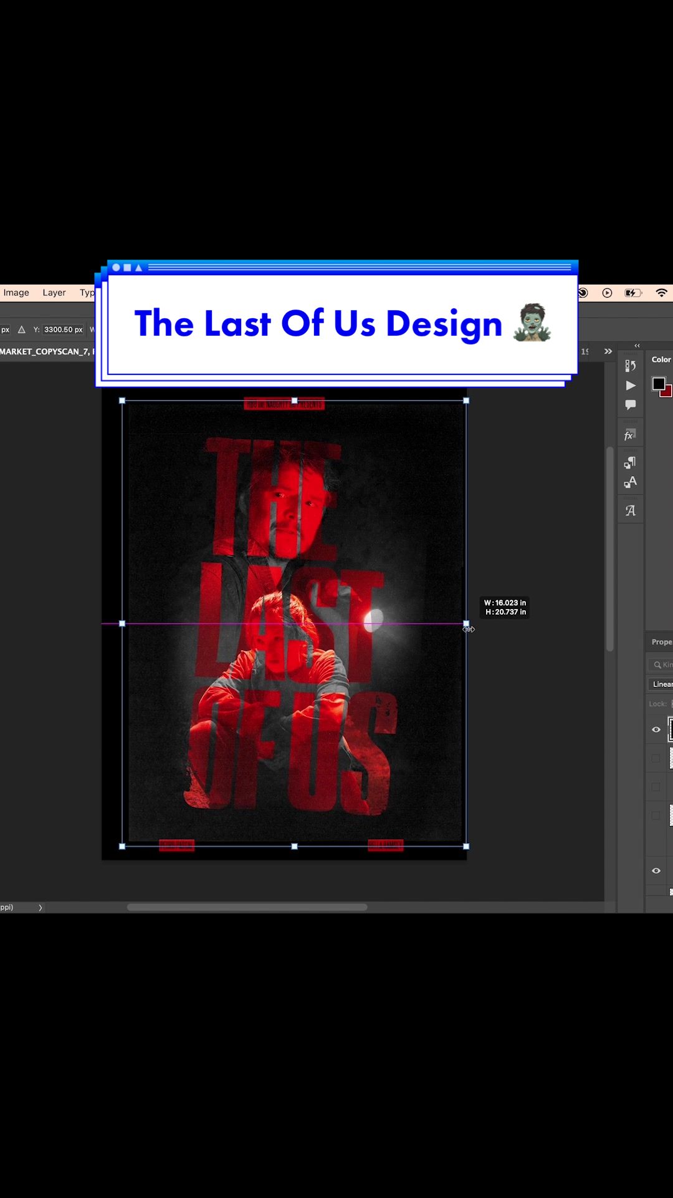Open the History panel icon

pos(631,366)
